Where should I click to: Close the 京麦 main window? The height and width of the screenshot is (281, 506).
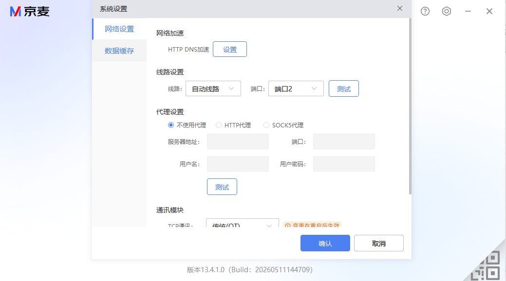coord(489,11)
